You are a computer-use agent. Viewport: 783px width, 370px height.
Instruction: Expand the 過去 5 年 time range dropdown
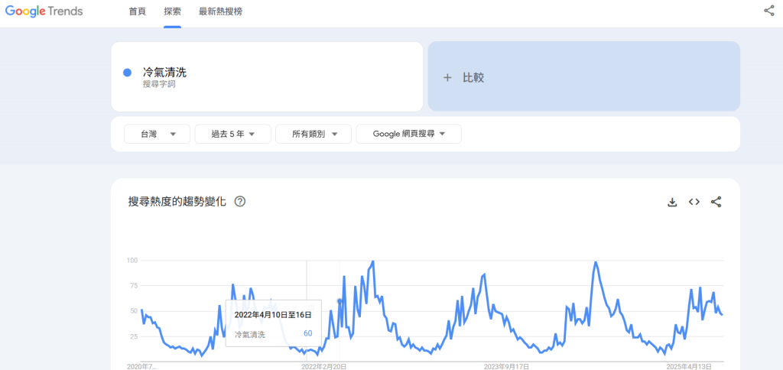(232, 134)
